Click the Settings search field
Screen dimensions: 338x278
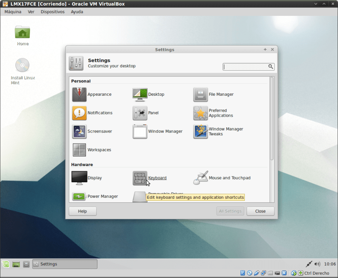pyautogui.click(x=247, y=66)
